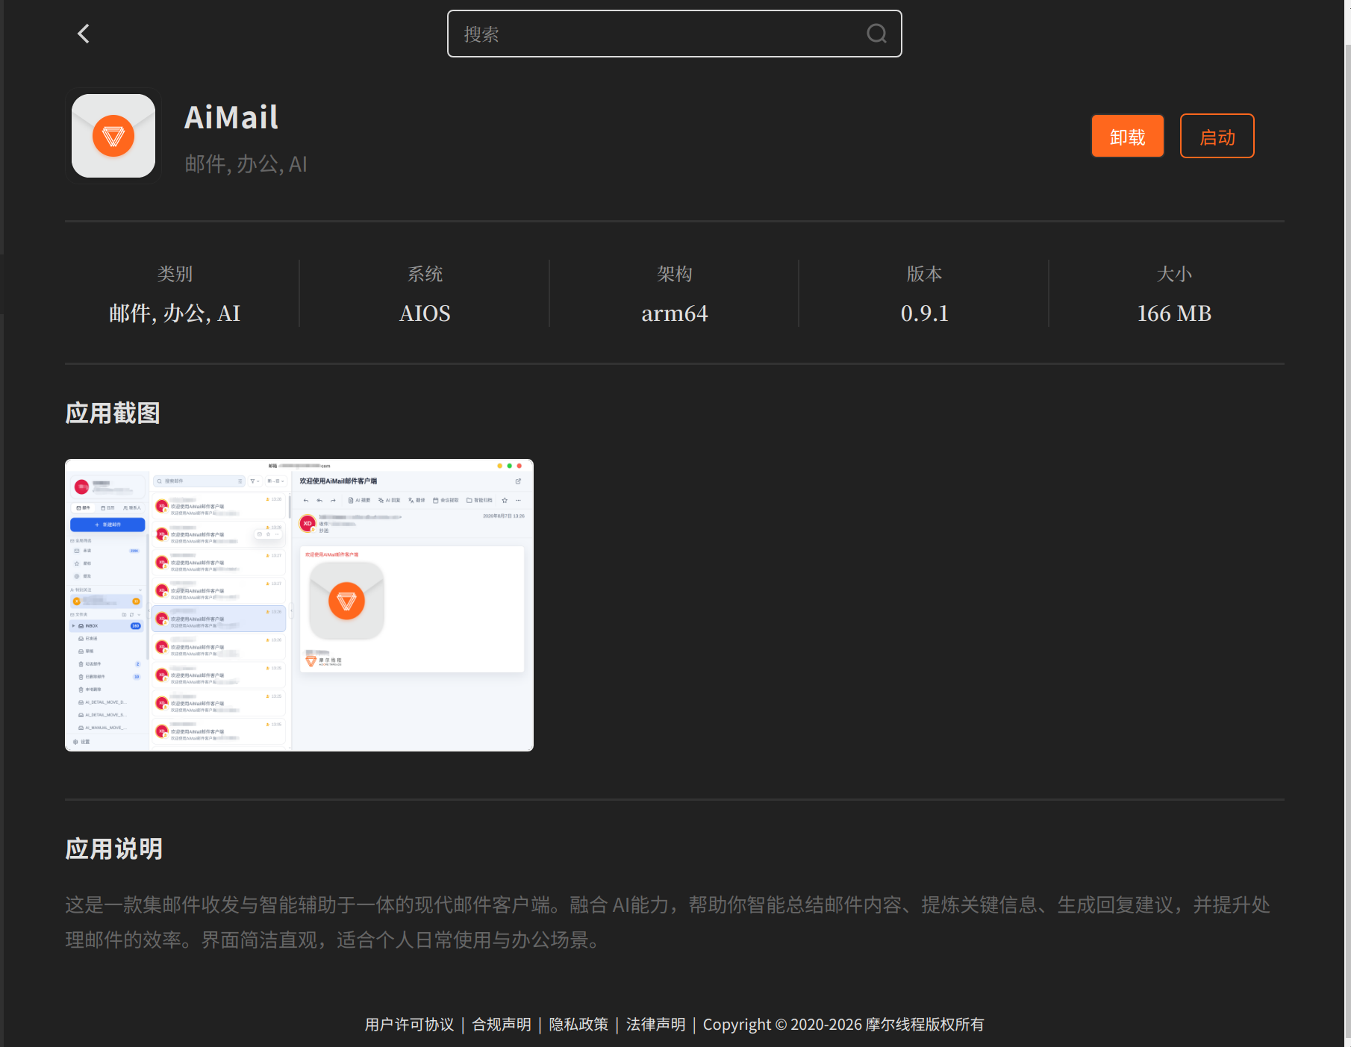Click the magnifier icon in search box

876,34
